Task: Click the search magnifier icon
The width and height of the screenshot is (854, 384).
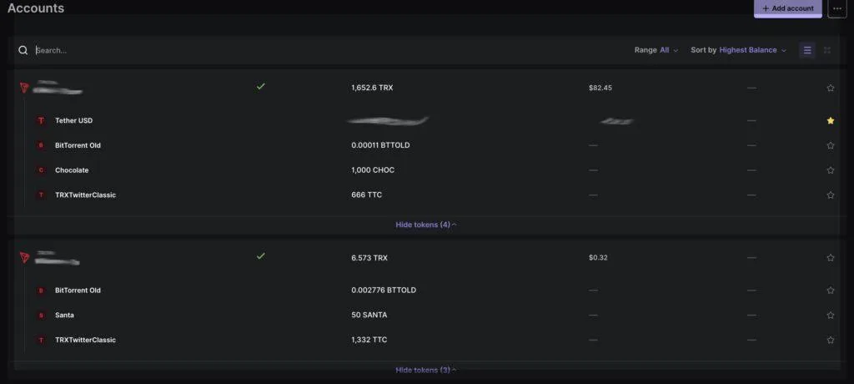Action: [x=23, y=50]
